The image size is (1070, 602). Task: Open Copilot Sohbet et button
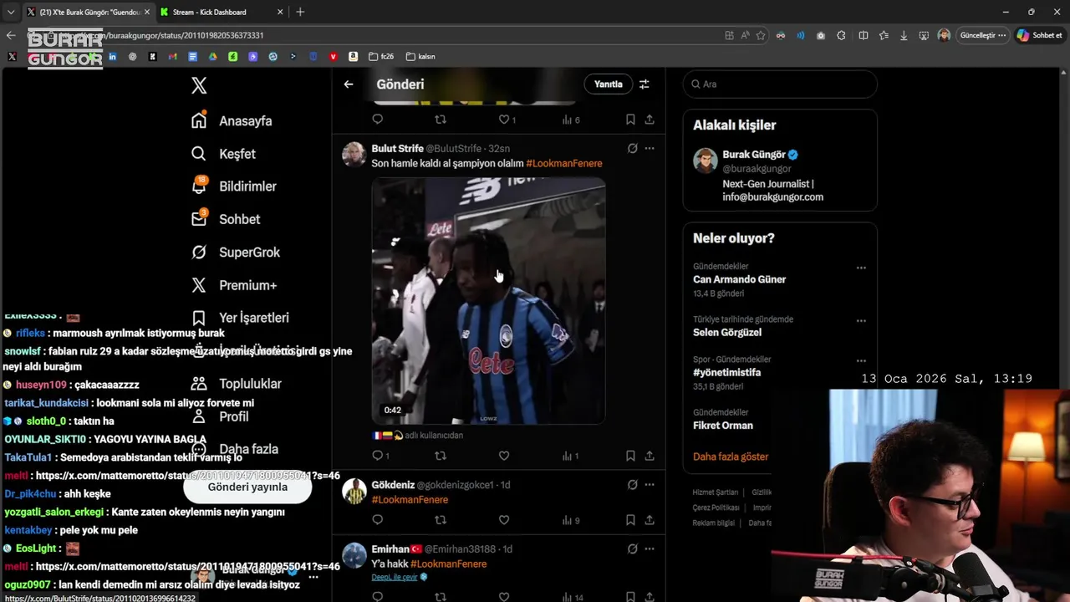1039,35
